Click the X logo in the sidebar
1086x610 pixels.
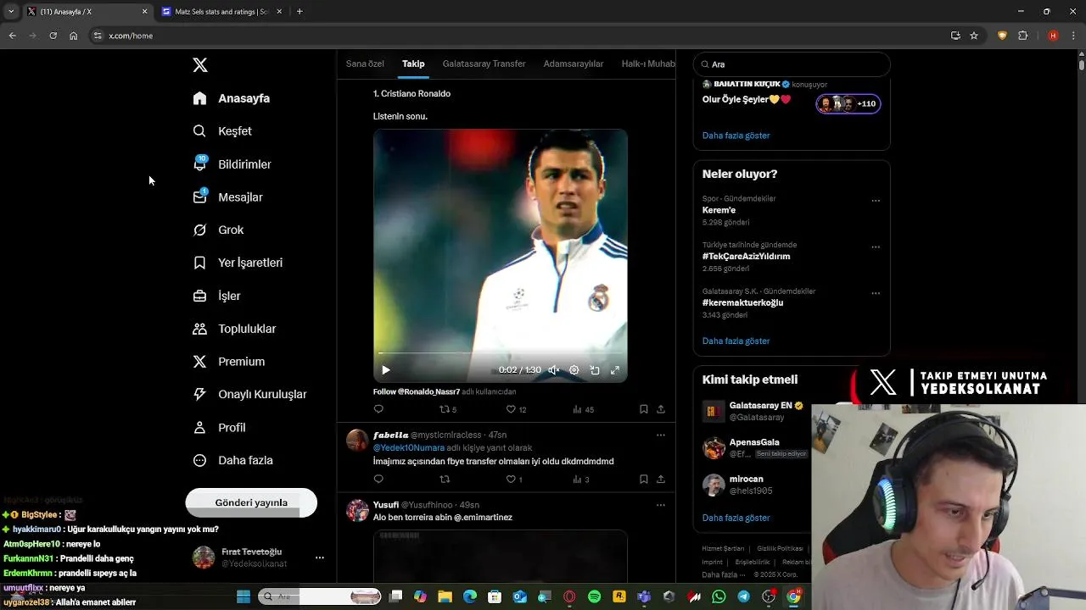(x=200, y=65)
